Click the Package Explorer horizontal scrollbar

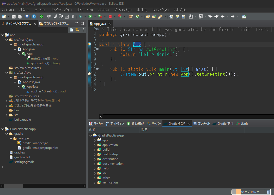(13, 186)
